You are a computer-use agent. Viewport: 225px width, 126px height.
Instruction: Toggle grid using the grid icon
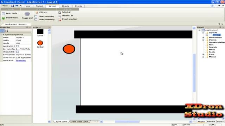point(27,14)
